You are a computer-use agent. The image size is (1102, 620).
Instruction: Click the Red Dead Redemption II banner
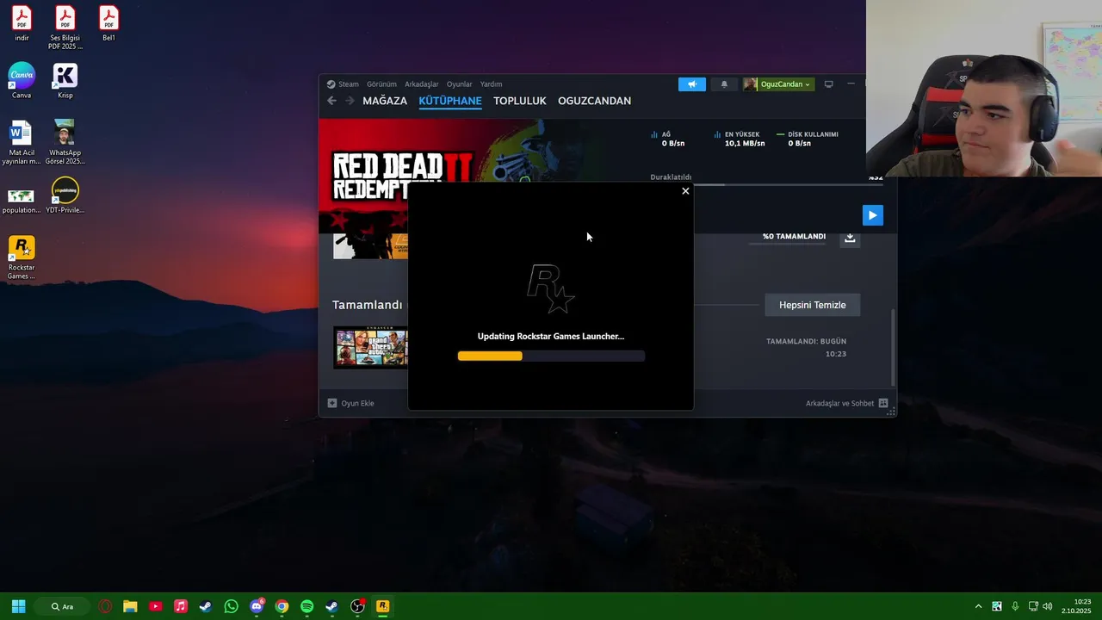click(x=368, y=177)
